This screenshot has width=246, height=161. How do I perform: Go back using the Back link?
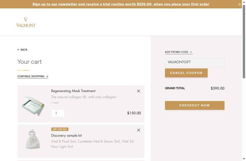22,50
